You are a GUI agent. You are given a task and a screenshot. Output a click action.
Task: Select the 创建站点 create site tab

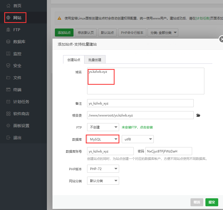pyautogui.click(x=74, y=60)
